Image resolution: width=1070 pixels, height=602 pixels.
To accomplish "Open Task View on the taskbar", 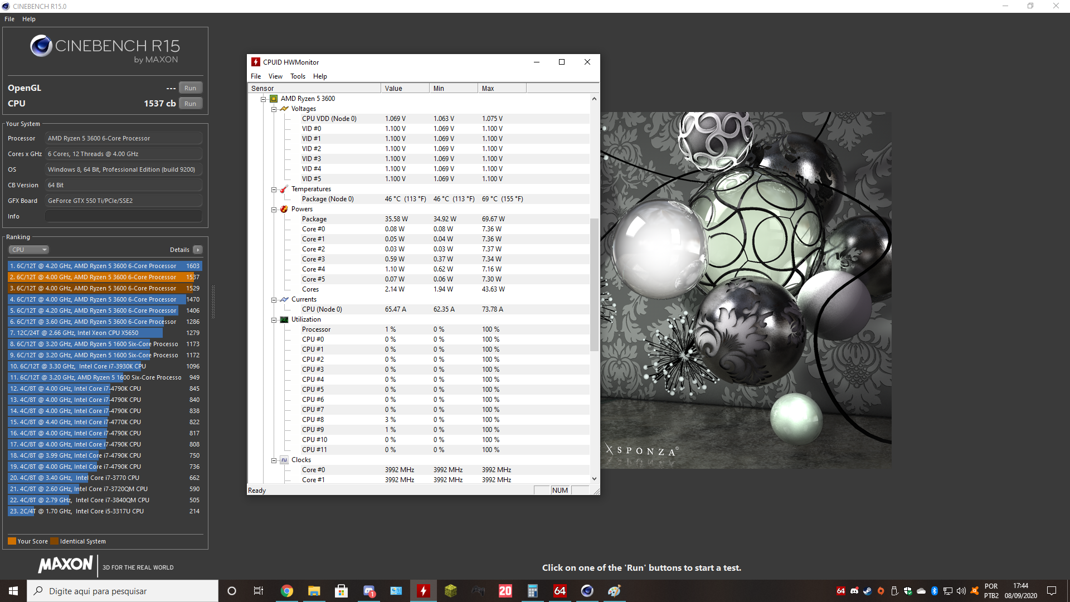I will pyautogui.click(x=259, y=591).
